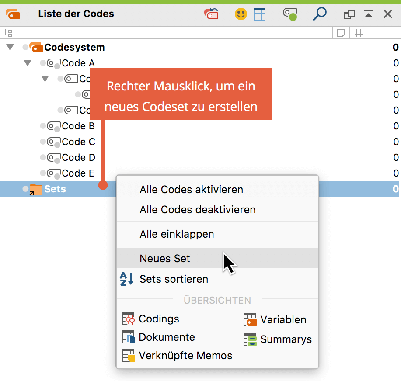The height and width of the screenshot is (381, 401).
Task: Open Verknüpfte Memos overview from menu
Action: click(x=185, y=356)
